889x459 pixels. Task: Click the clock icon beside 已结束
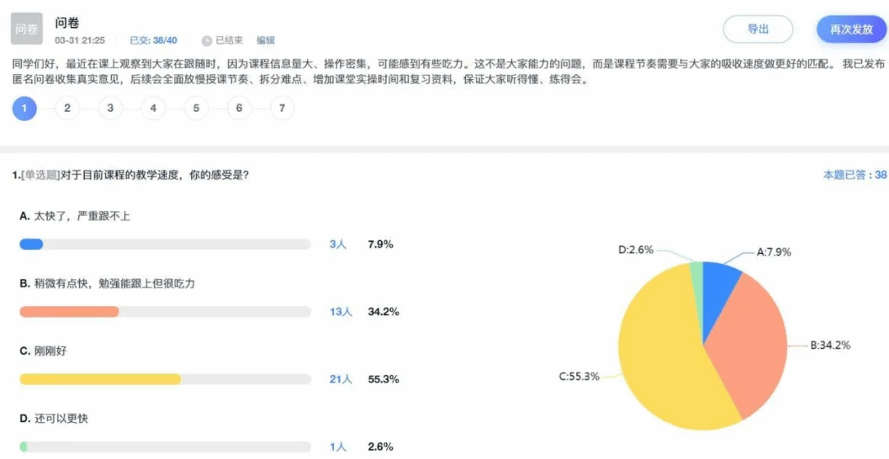point(207,41)
